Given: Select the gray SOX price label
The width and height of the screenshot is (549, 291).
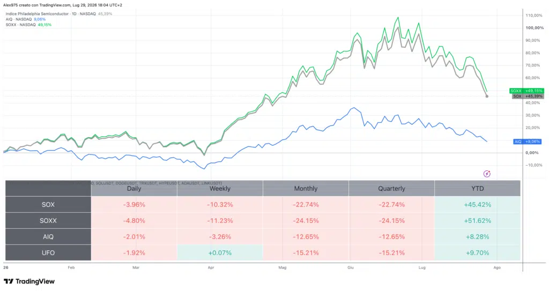Looking at the screenshot, I should [x=528, y=96].
